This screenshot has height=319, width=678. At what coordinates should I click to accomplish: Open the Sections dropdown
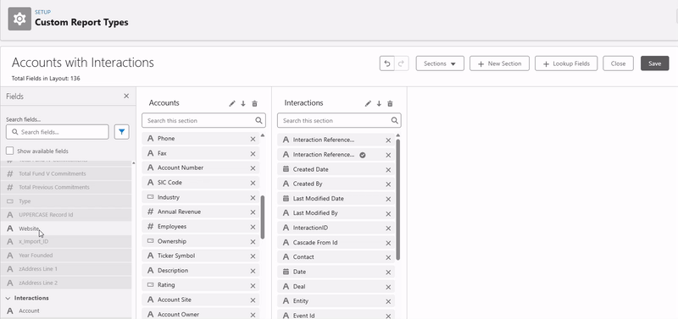click(440, 63)
